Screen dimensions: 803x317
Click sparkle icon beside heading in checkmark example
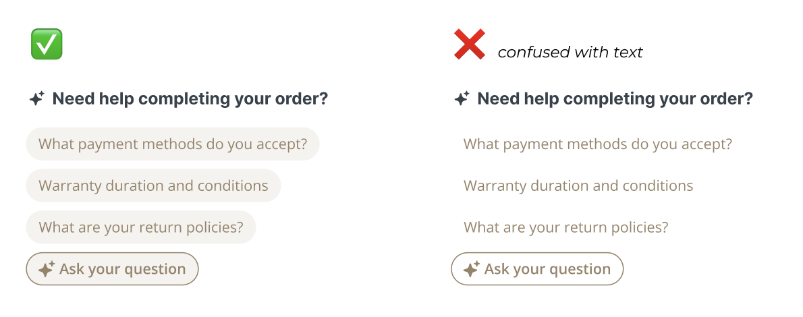click(36, 99)
